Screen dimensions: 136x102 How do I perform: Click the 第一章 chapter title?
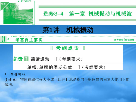(77, 14)
